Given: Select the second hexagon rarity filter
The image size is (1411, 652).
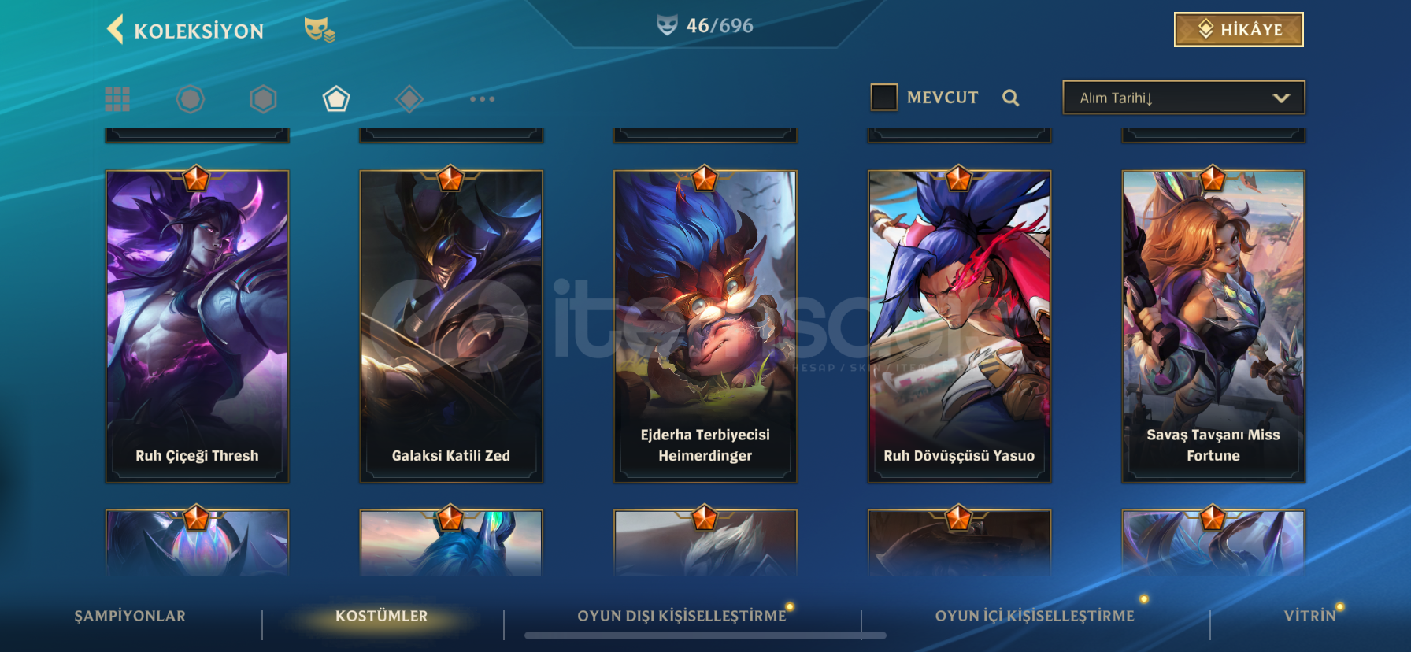Looking at the screenshot, I should tap(263, 99).
